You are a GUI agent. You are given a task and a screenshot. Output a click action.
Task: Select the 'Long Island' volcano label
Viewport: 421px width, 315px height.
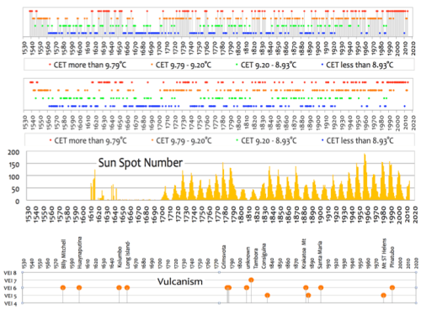(x=128, y=255)
